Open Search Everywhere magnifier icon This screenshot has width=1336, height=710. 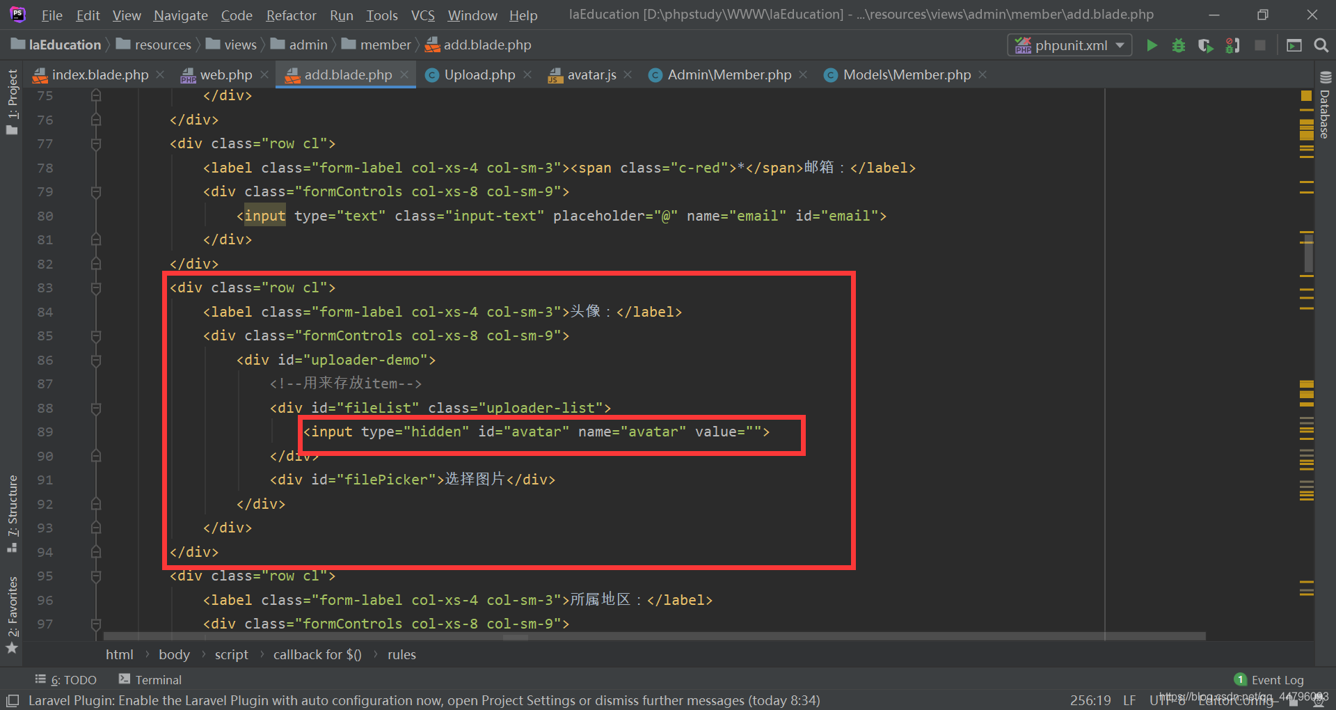[x=1321, y=45]
